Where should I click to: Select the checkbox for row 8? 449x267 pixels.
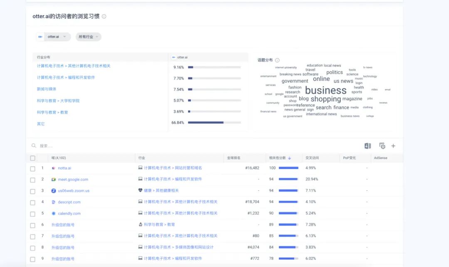click(x=33, y=248)
